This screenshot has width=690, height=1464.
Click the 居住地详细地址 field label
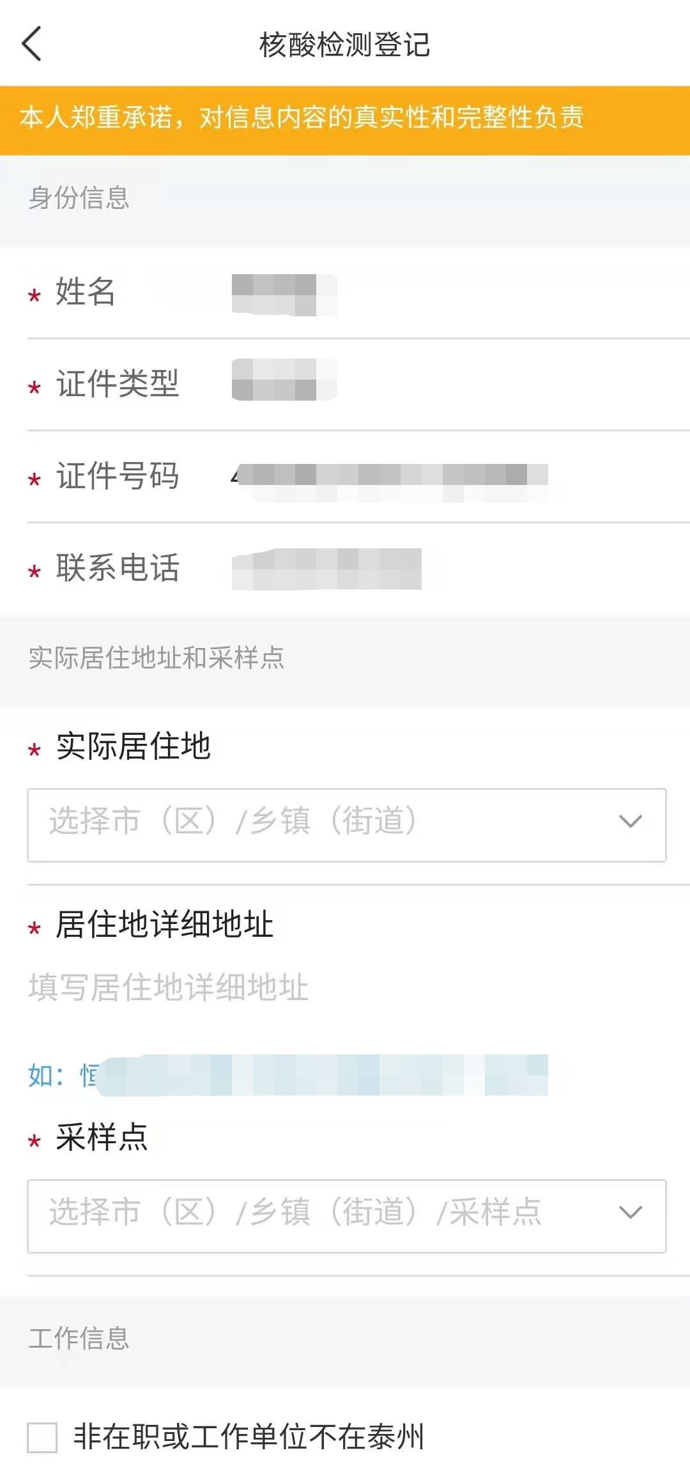point(164,925)
